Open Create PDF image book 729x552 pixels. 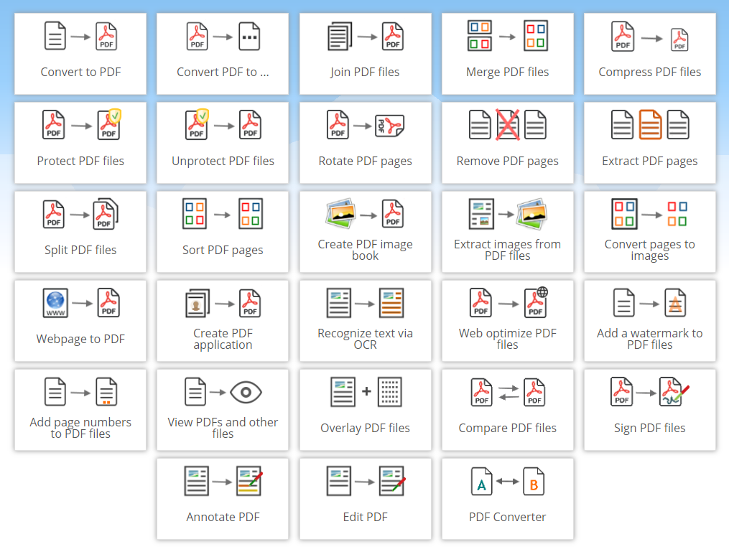[x=366, y=232]
